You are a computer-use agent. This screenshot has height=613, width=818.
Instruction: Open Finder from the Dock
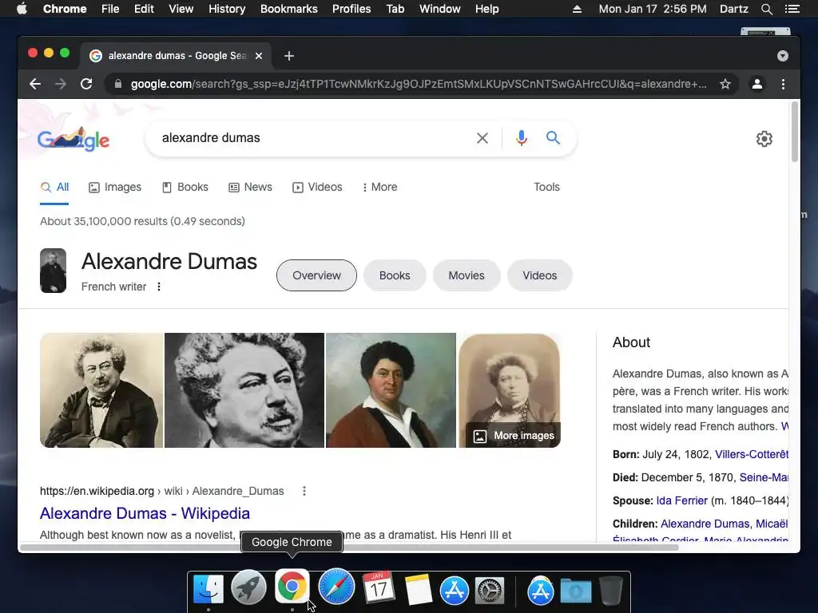[x=208, y=590]
